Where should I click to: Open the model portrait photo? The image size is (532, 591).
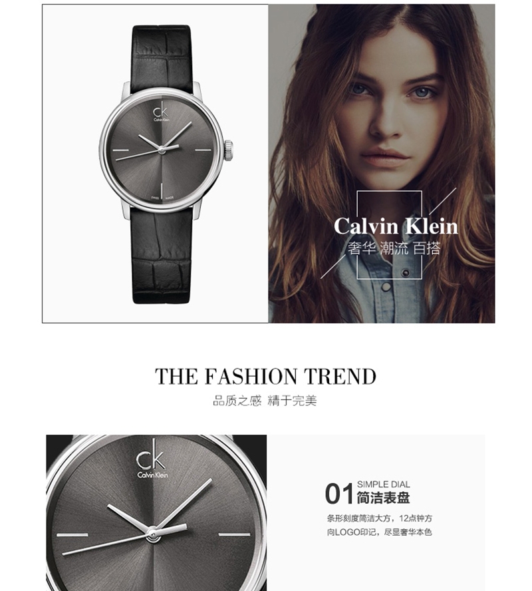pos(382,164)
